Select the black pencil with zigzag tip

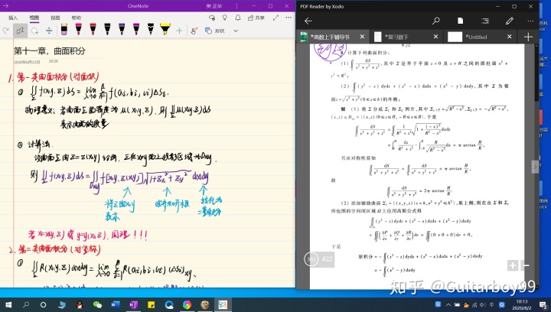click(151, 29)
